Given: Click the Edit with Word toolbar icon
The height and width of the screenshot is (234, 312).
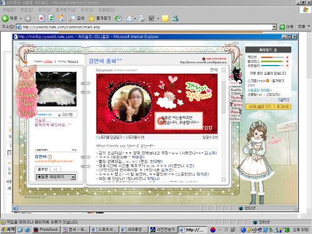Looking at the screenshot, I should (152, 19).
